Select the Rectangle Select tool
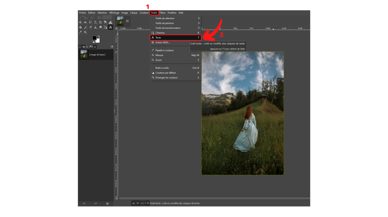The height and width of the screenshot is (217, 388). (85, 22)
